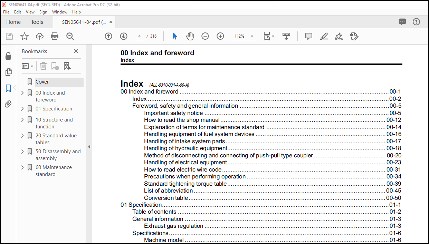Add a new bookmark icon
Screen dimensions: 429x244
tap(55, 66)
